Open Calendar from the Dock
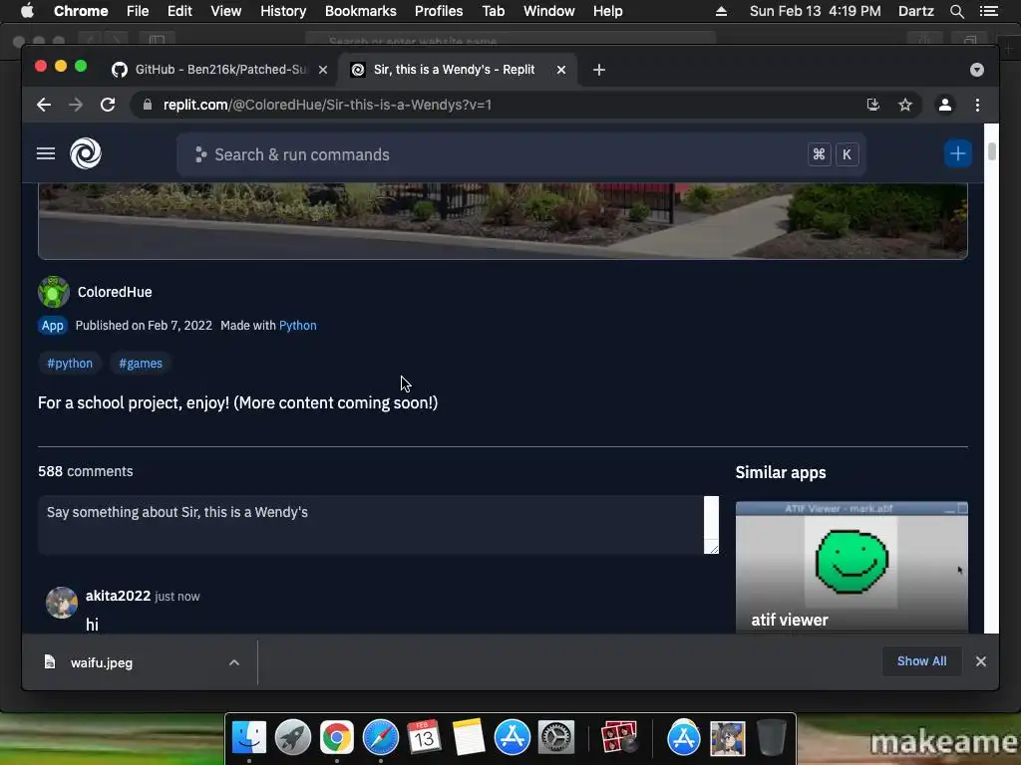This screenshot has height=765, width=1021. [424, 738]
